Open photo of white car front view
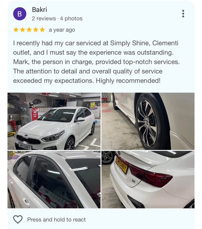The width and height of the screenshot is (202, 229). pos(54,121)
